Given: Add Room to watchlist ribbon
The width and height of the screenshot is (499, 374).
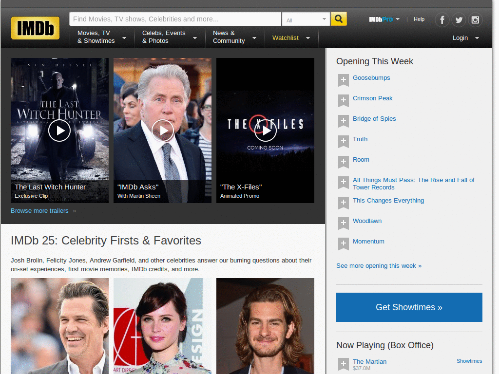Looking at the screenshot, I should pos(344,162).
